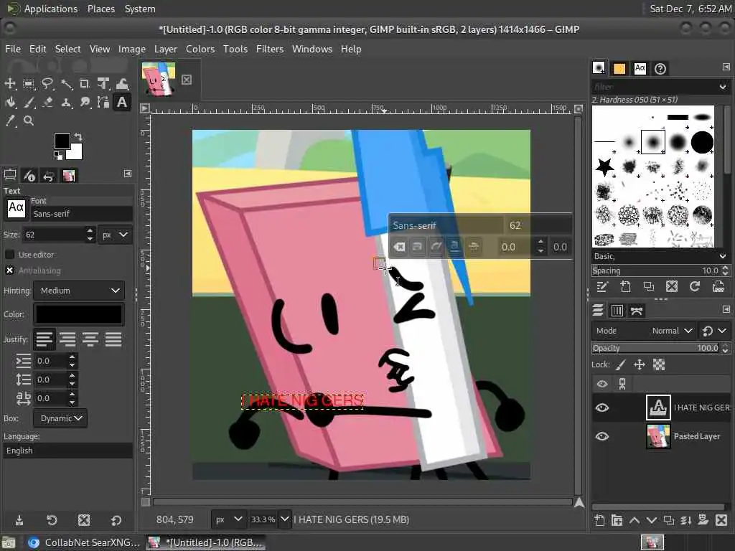Toggle lock pixels brush icon
735x551 pixels.
point(621,364)
